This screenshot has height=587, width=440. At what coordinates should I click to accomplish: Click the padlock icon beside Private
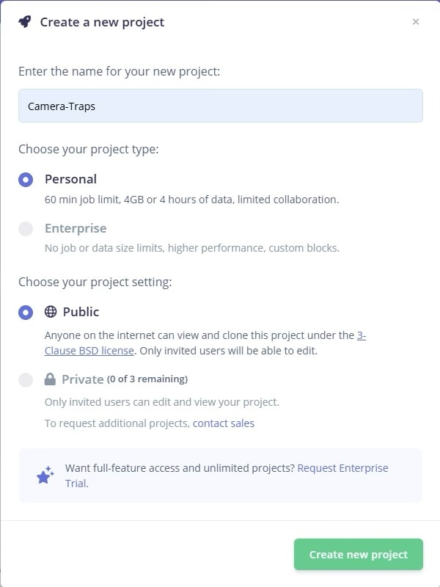click(51, 379)
